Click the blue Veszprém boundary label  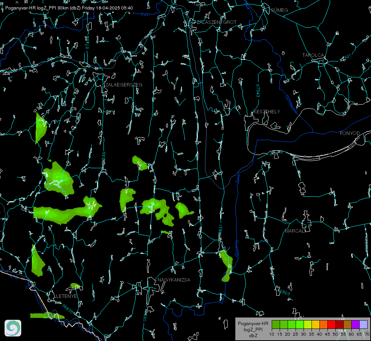[x=291, y=104]
